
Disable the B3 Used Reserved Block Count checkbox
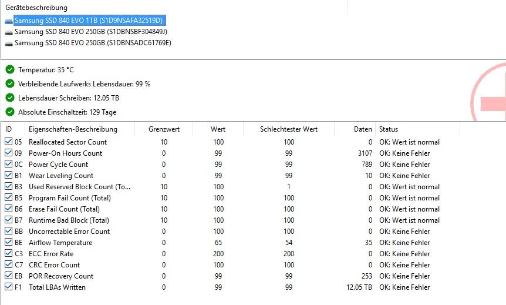9,186
